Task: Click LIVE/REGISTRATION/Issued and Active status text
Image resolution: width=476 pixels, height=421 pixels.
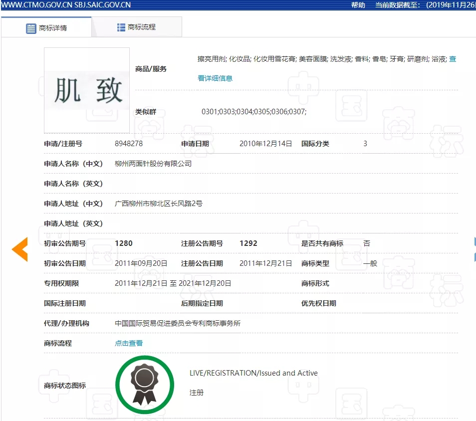Action: click(253, 373)
